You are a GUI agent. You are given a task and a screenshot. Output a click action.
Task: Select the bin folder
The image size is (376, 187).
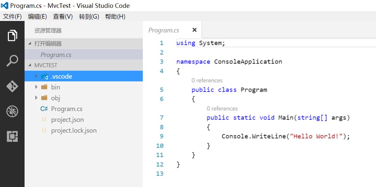[x=84, y=87]
